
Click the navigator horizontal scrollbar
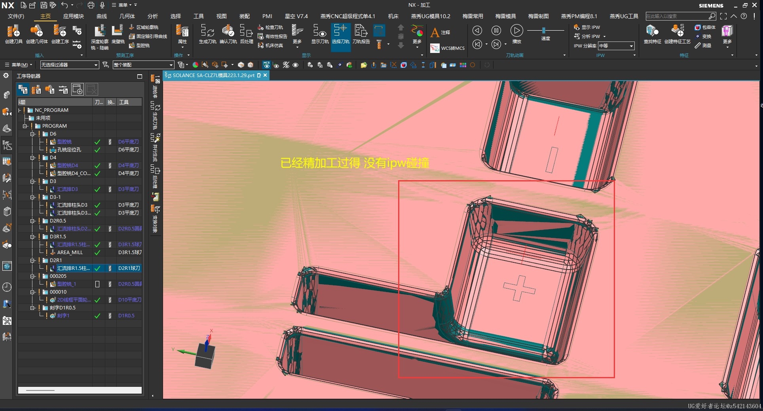pos(80,390)
